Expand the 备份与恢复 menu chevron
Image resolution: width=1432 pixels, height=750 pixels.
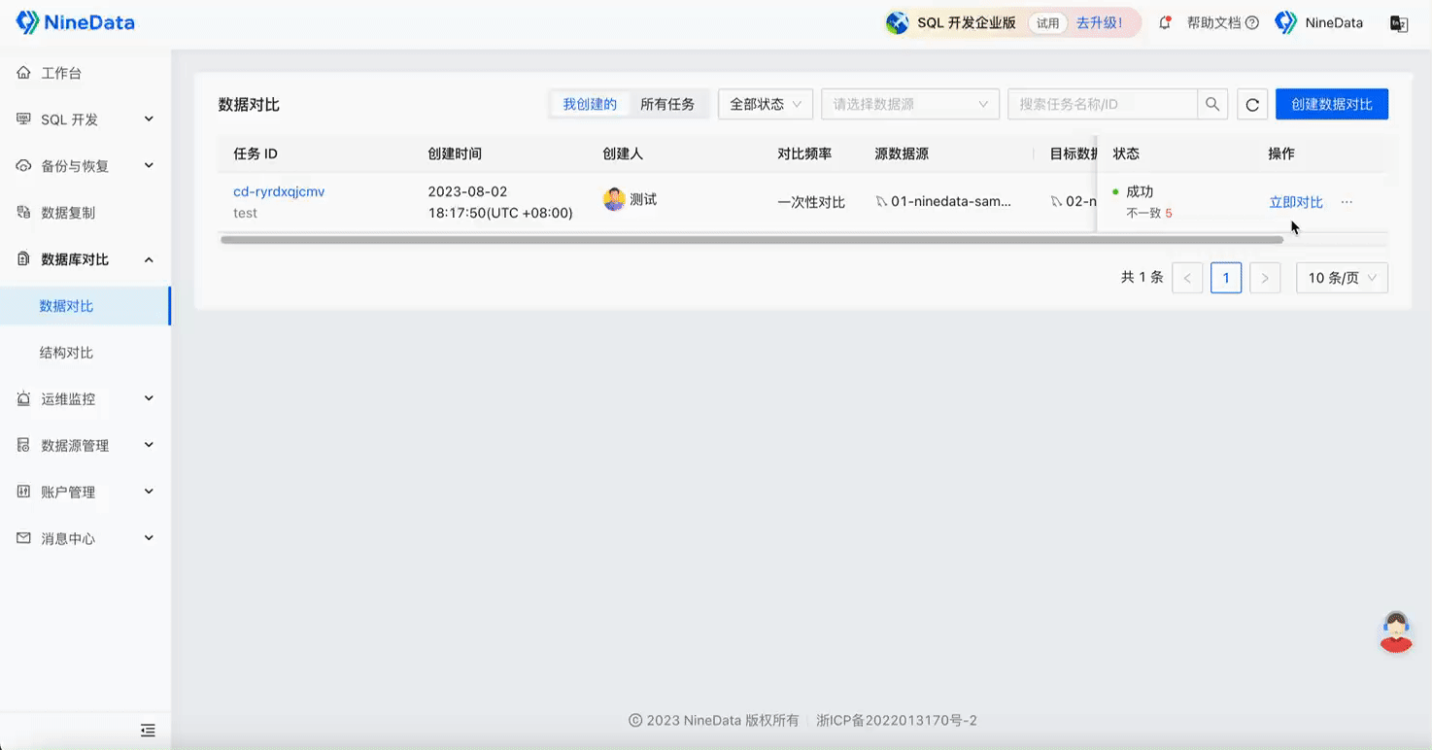[149, 165]
